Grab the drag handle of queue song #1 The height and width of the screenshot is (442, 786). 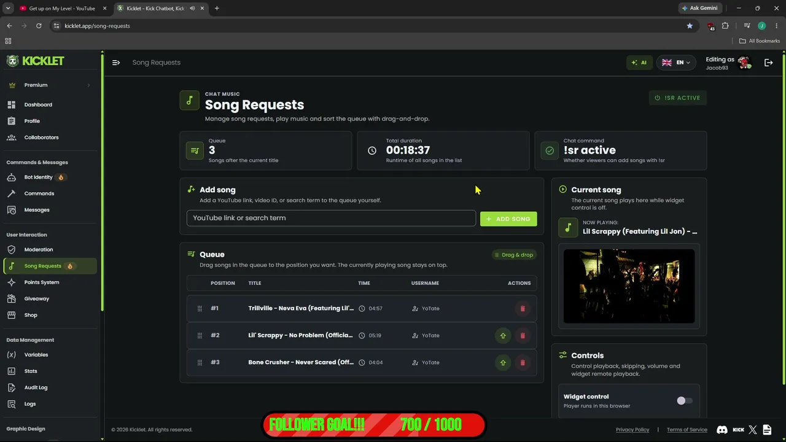[200, 308]
